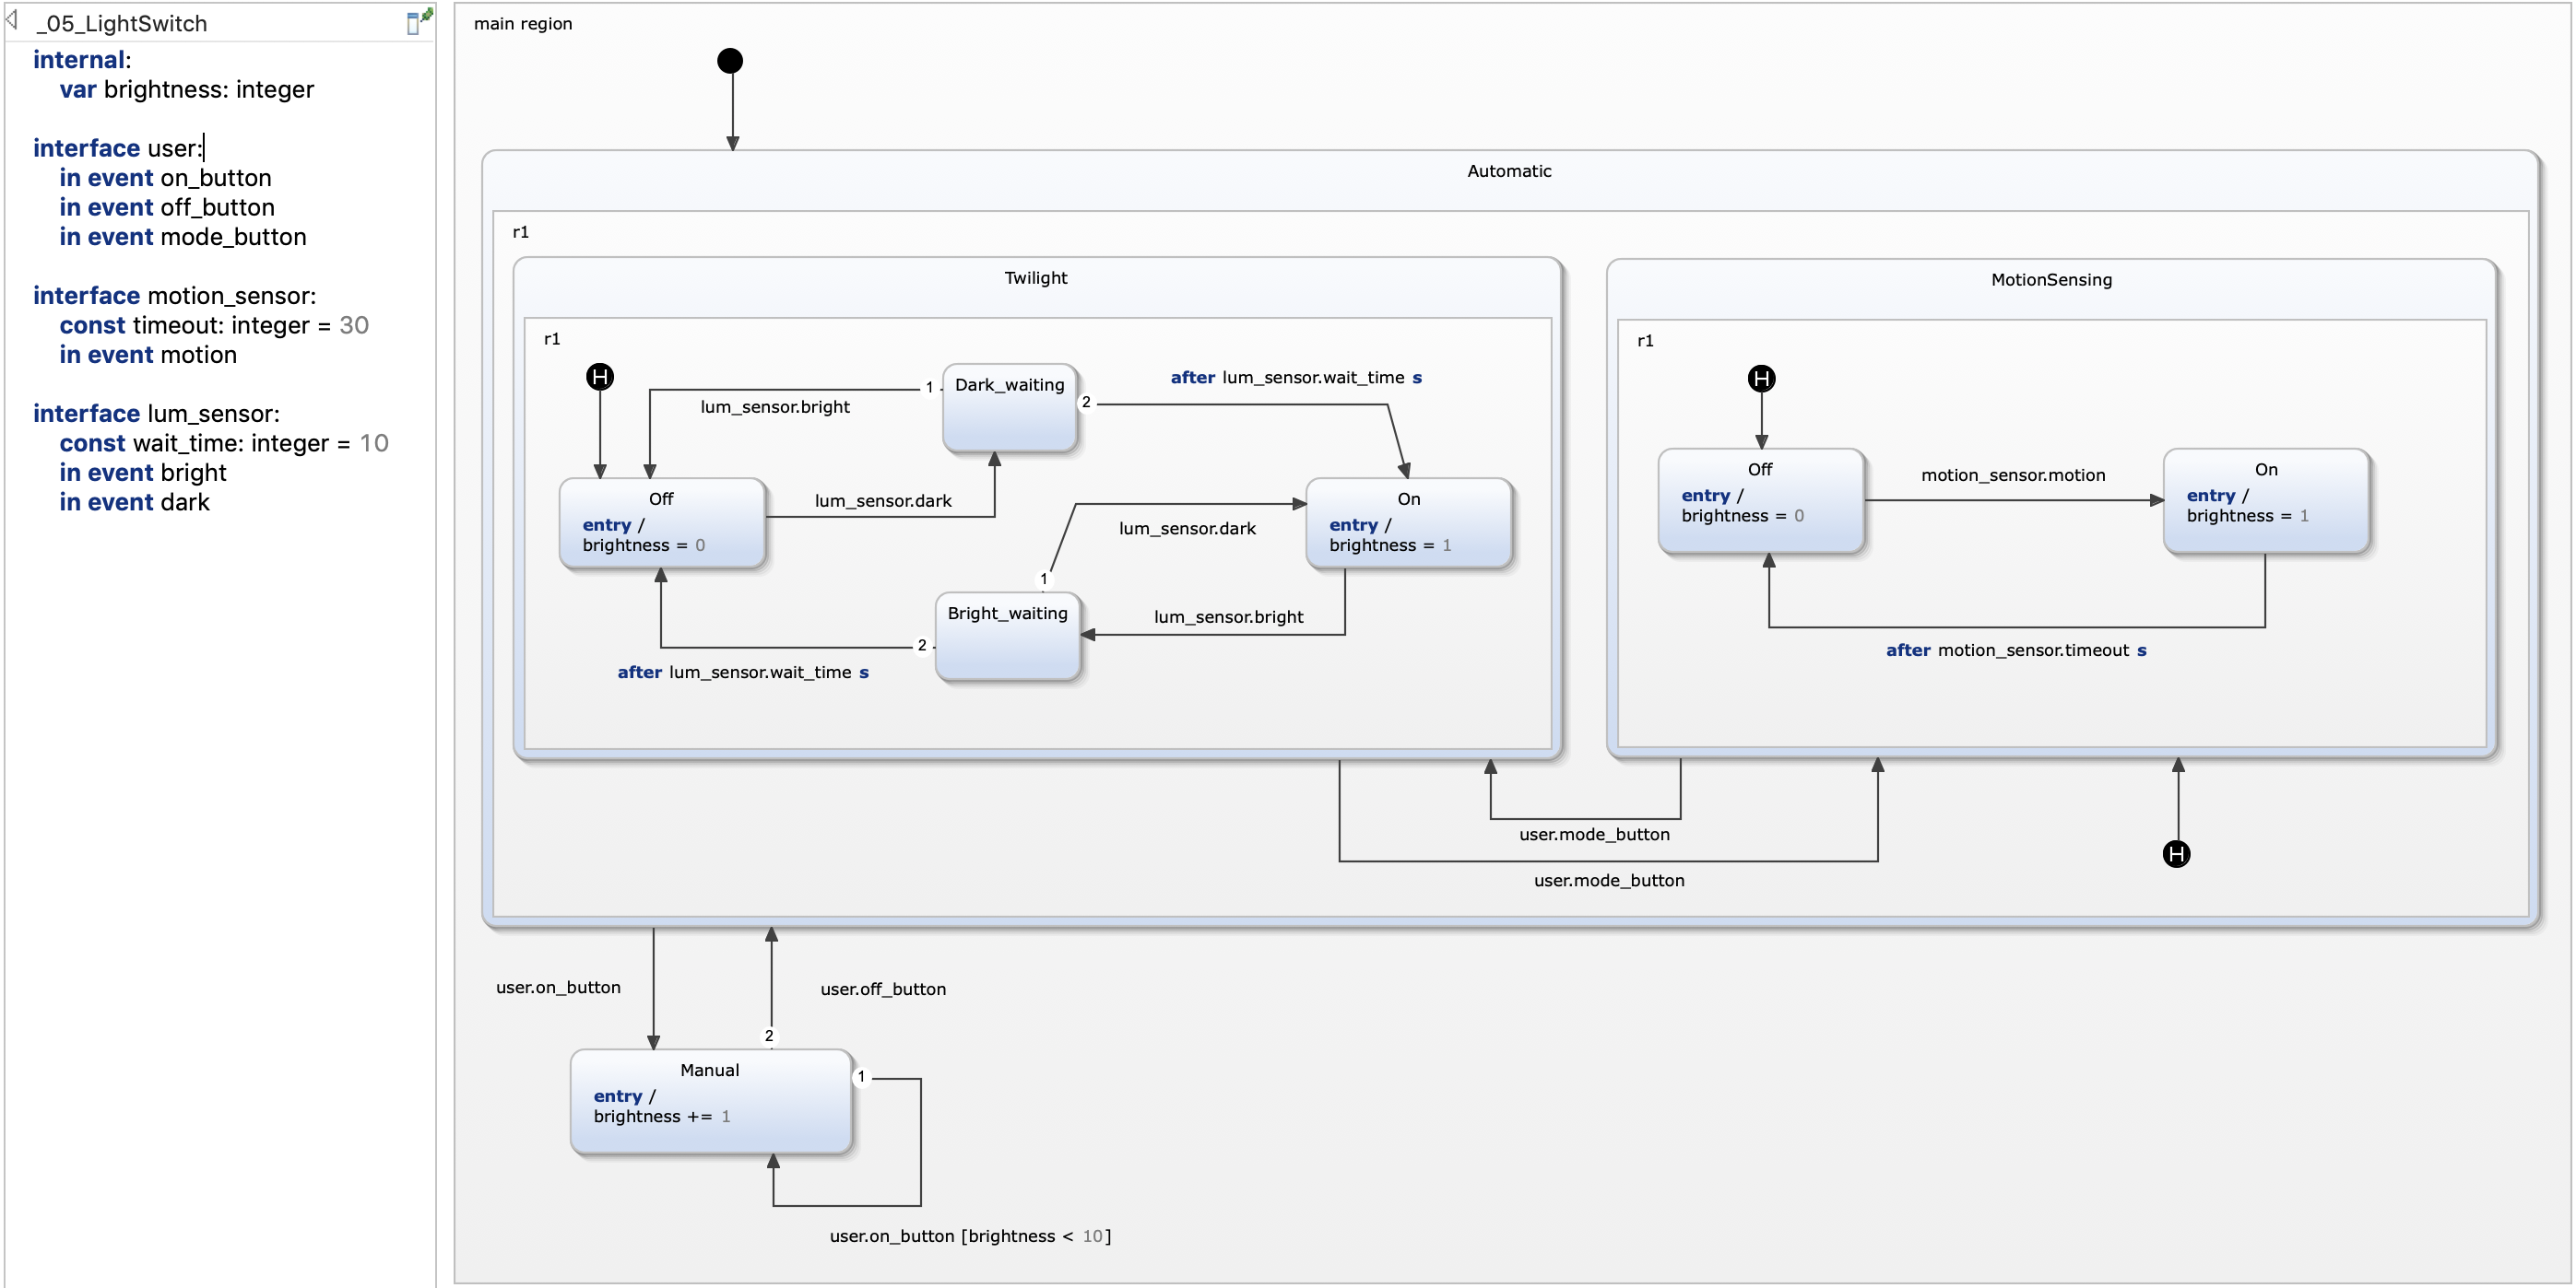Click the Automatic state title

(x=1508, y=170)
